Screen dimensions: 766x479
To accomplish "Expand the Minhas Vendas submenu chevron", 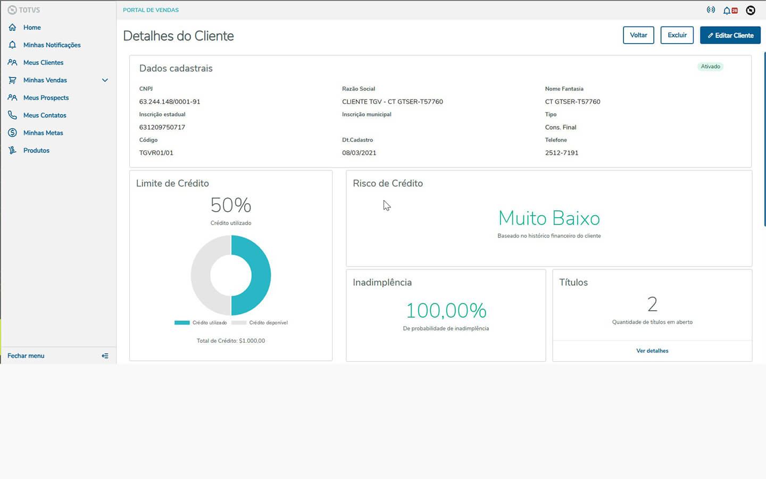I will (x=105, y=80).
